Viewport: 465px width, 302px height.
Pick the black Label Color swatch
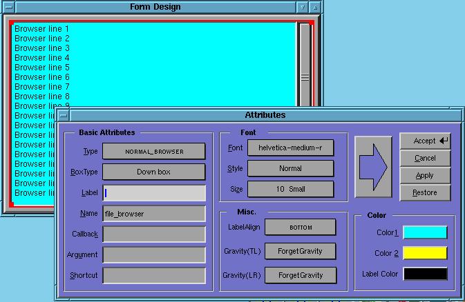(x=425, y=274)
